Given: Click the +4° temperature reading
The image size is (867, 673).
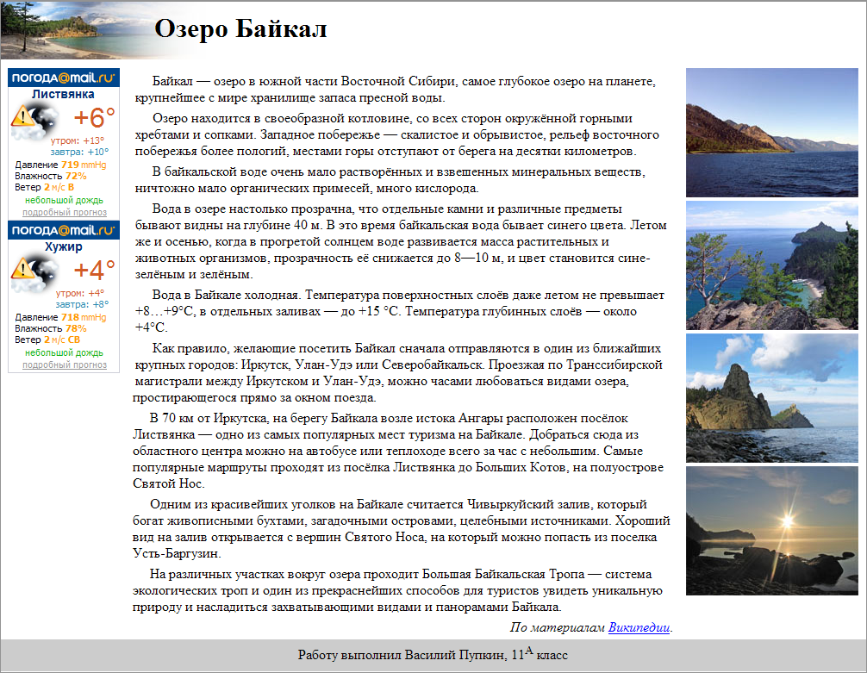Looking at the screenshot, I should pyautogui.click(x=94, y=270).
